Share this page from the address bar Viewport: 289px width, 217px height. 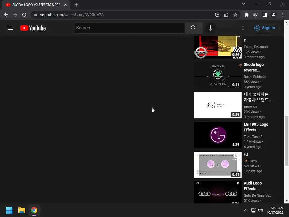click(x=226, y=15)
